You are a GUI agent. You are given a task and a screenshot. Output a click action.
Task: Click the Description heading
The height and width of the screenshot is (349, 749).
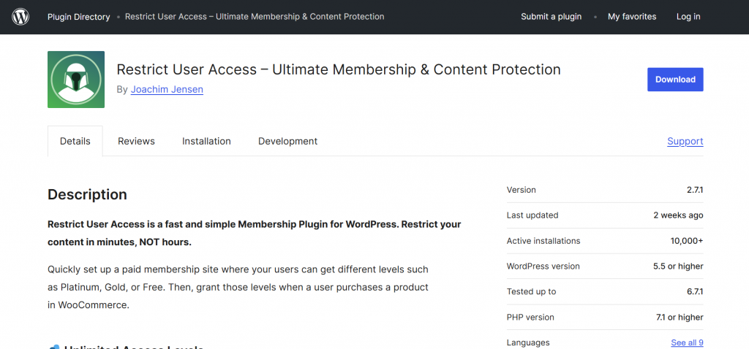(87, 194)
